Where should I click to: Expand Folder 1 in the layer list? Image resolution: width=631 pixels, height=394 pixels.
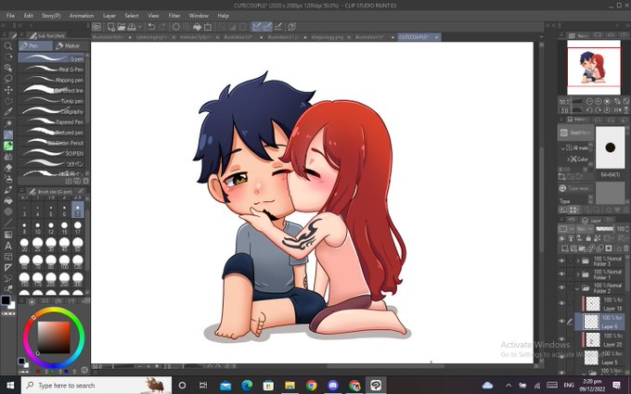coord(578,274)
